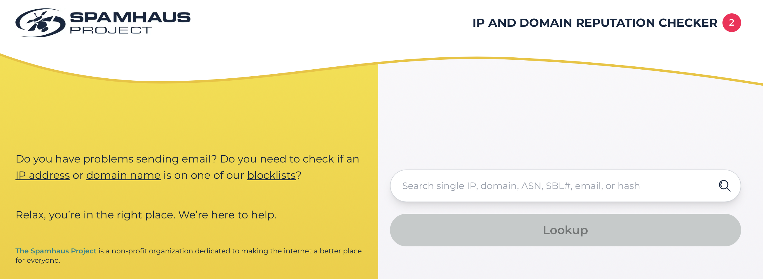
Task: Click the PROJECT text under the wordmark
Action: pyautogui.click(x=111, y=30)
